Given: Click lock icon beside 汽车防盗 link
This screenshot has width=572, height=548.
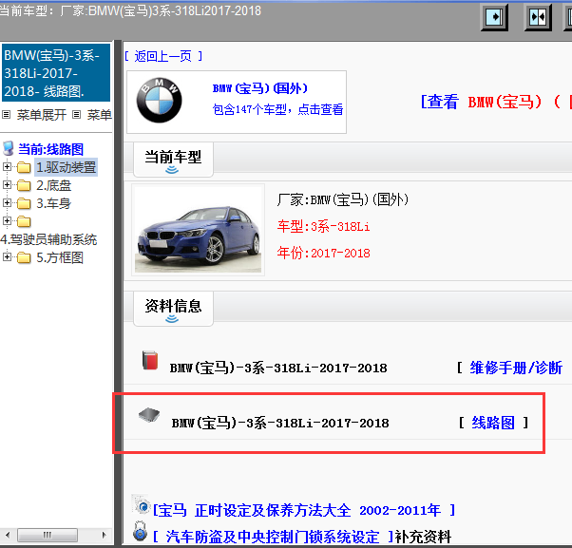Looking at the screenshot, I should [140, 531].
